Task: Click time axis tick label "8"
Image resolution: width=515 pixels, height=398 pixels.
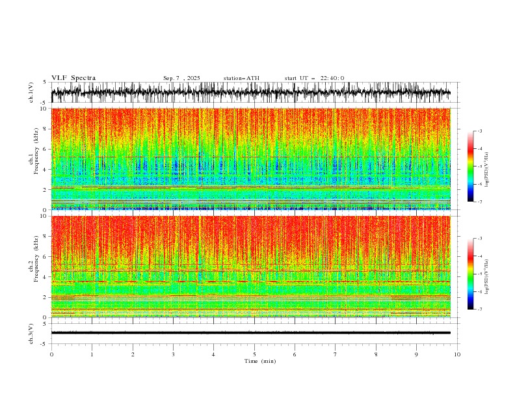Action: tap(376, 354)
